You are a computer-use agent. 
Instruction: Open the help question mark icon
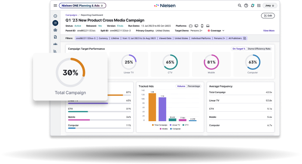pyautogui.click(x=246, y=6)
